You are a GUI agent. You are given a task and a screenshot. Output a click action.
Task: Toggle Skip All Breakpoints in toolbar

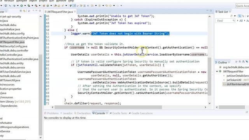pyautogui.click(x=10, y=5)
